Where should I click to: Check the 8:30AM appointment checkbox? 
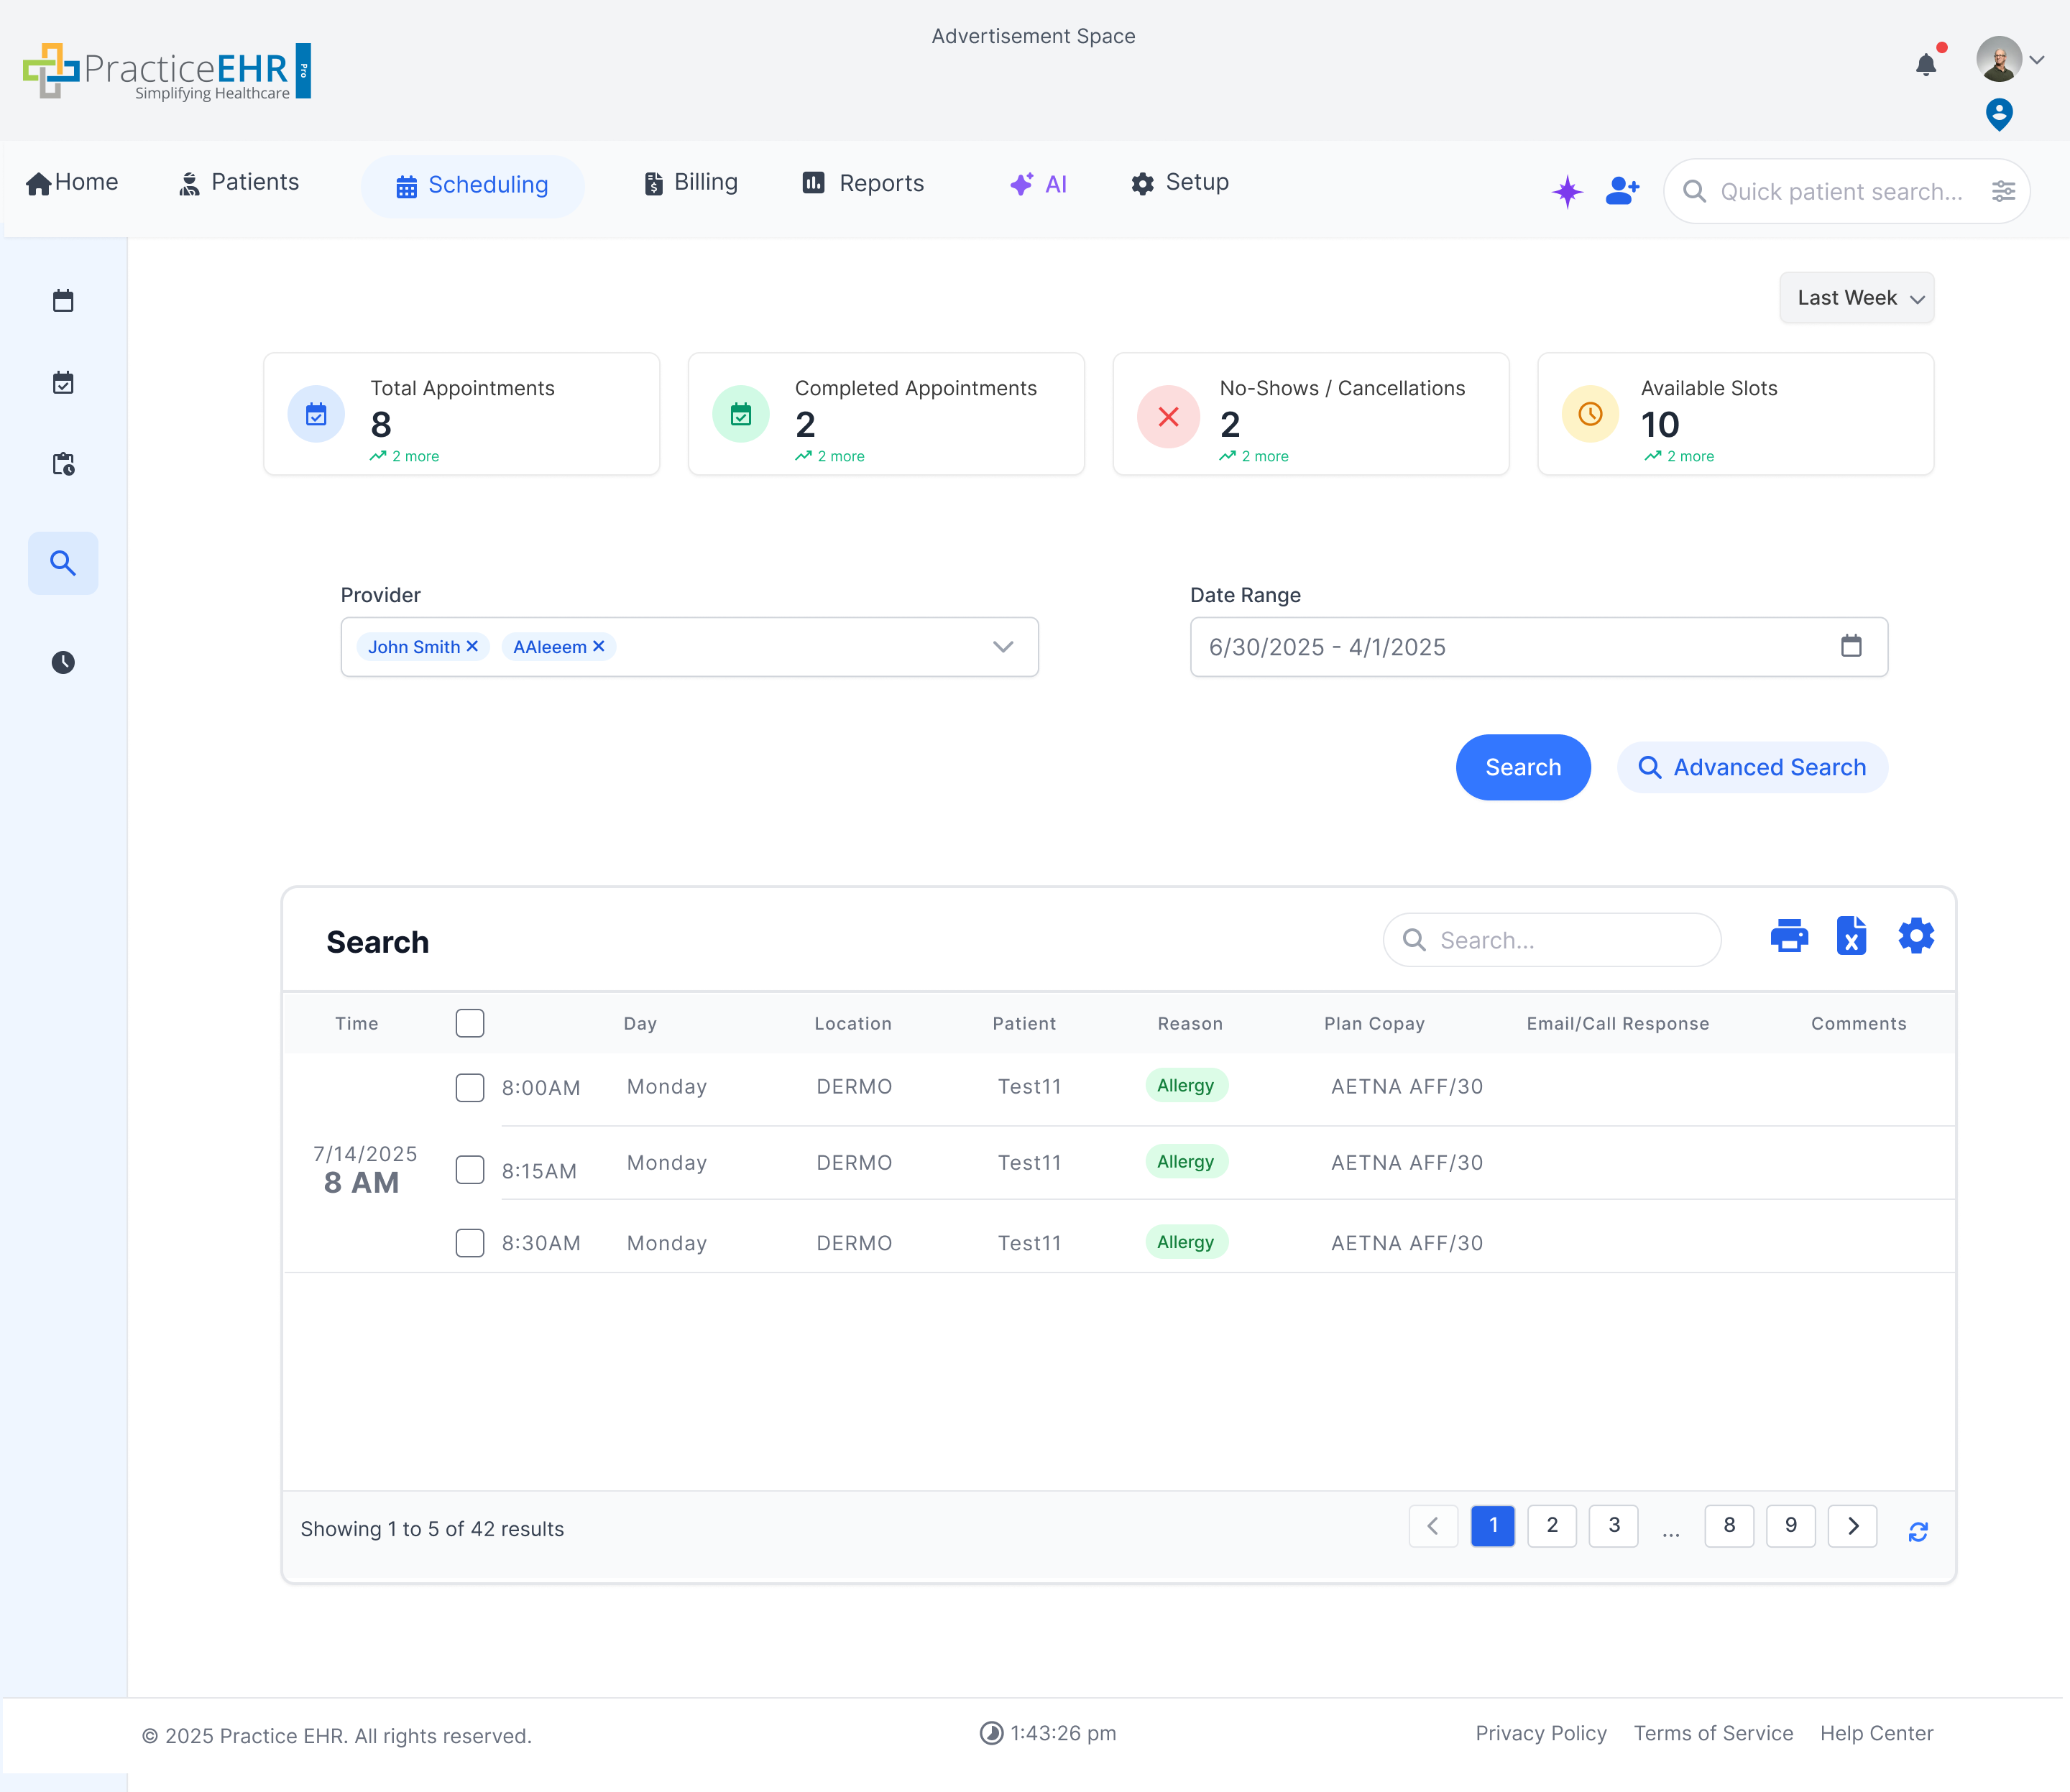pyautogui.click(x=469, y=1243)
